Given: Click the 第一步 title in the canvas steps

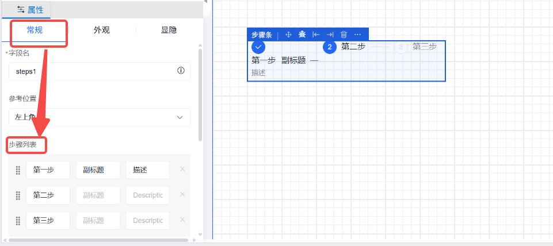Looking at the screenshot, I should pyautogui.click(x=264, y=60).
